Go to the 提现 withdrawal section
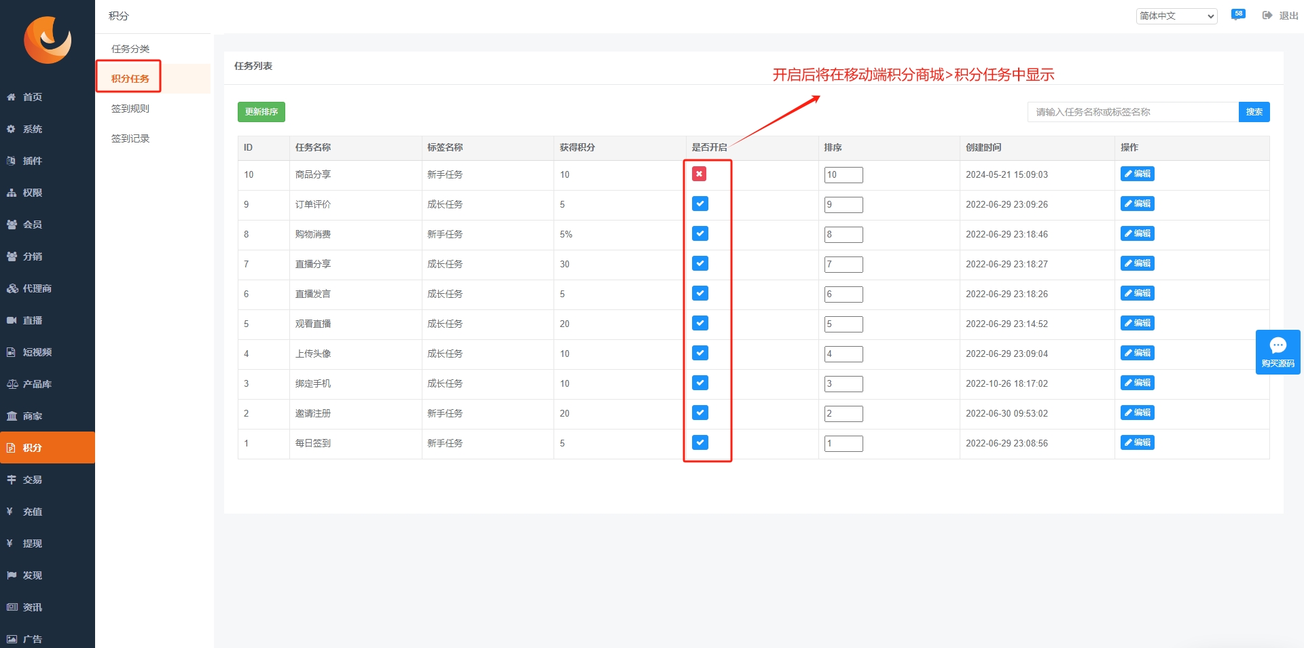The width and height of the screenshot is (1304, 648). click(48, 544)
